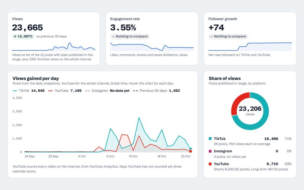
Task: Click the vs previous 30 days label
Action: point(52,36)
